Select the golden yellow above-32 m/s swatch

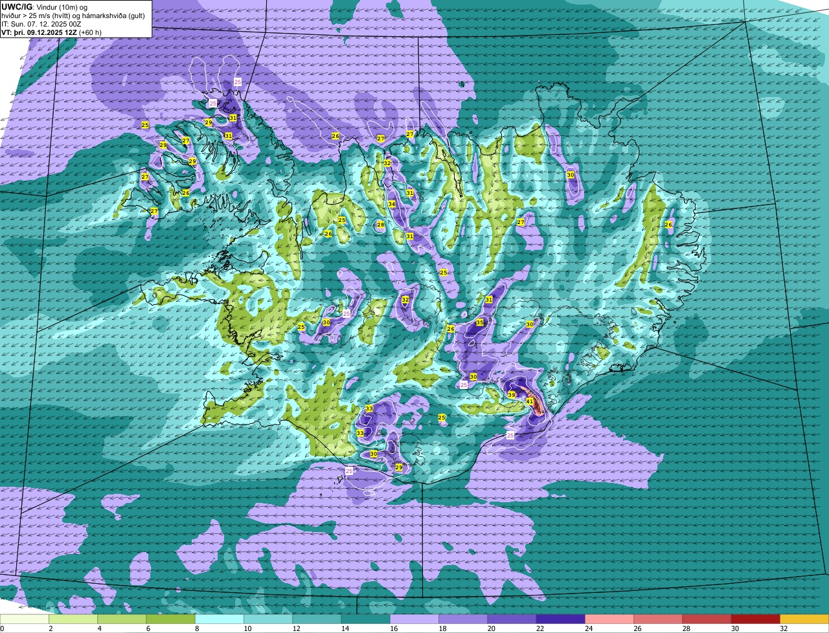804,619
